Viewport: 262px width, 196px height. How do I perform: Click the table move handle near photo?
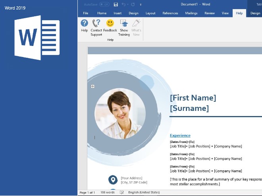coord(93,86)
